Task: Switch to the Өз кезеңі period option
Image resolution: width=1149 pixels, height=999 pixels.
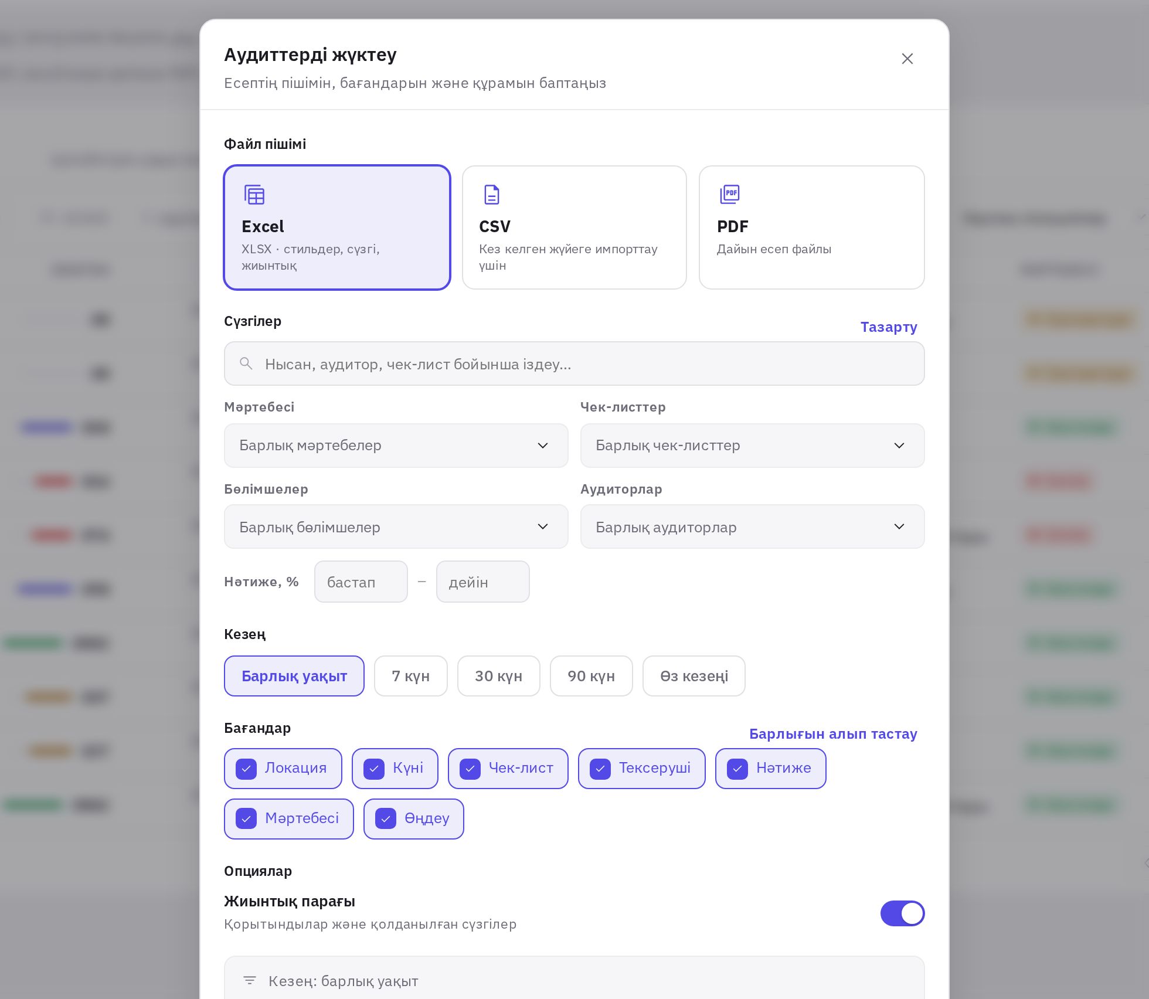Action: [x=694, y=676]
